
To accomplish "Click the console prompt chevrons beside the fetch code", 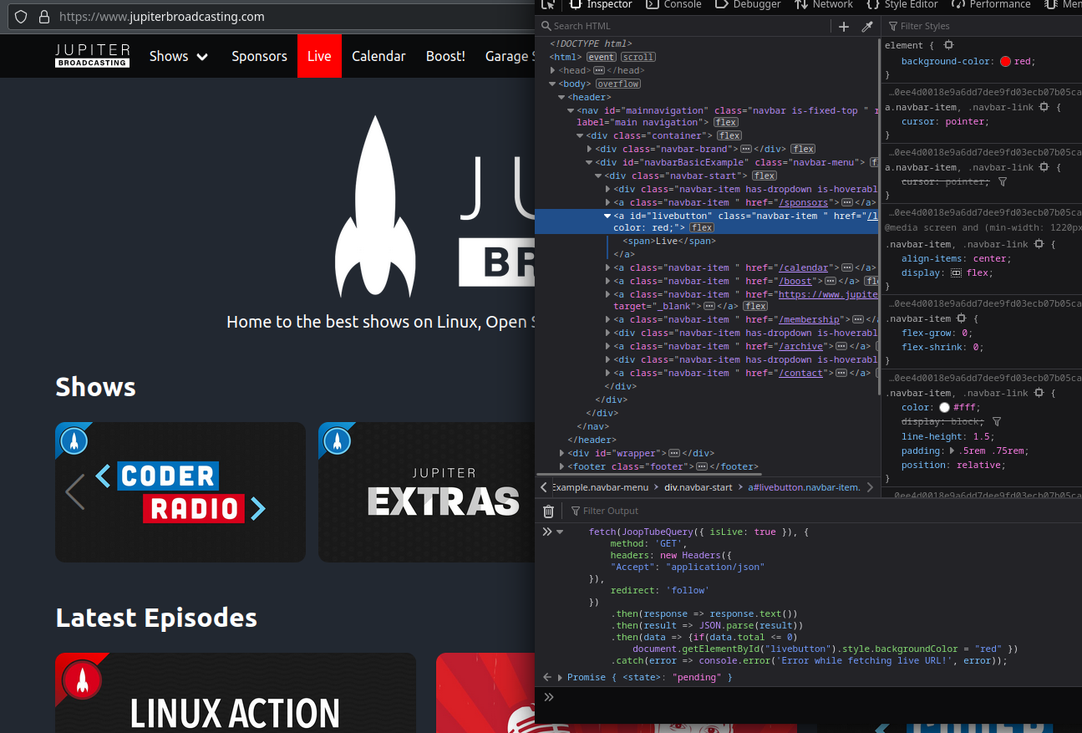I will click(547, 532).
